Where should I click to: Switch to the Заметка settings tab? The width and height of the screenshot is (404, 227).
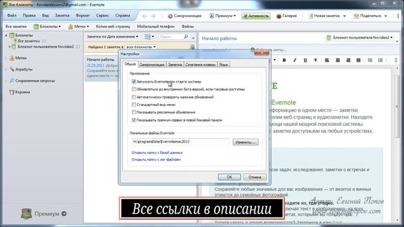175,64
